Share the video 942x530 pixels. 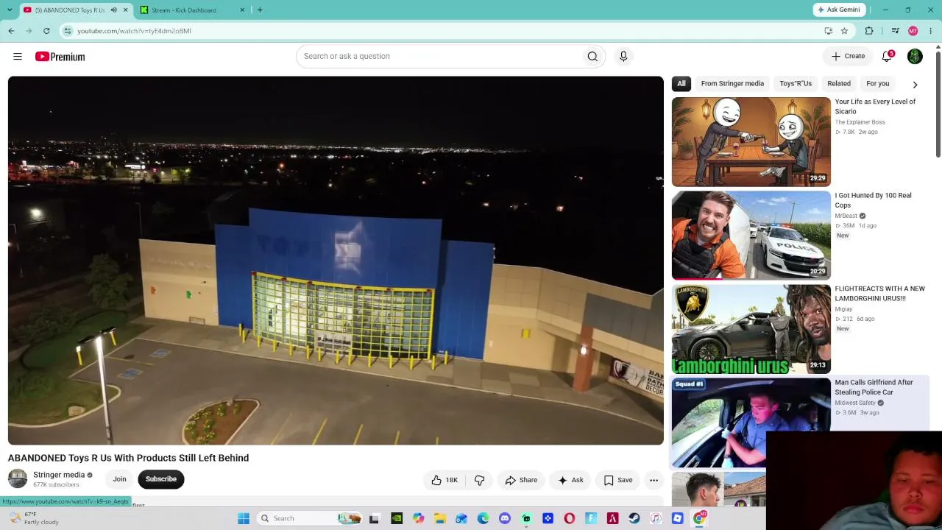521,480
